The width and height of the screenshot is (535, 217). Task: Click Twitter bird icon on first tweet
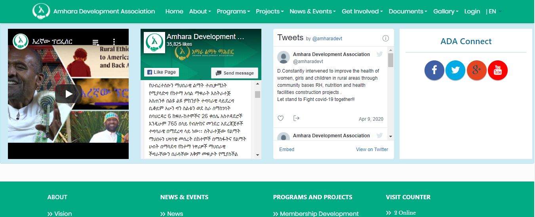pyautogui.click(x=379, y=54)
